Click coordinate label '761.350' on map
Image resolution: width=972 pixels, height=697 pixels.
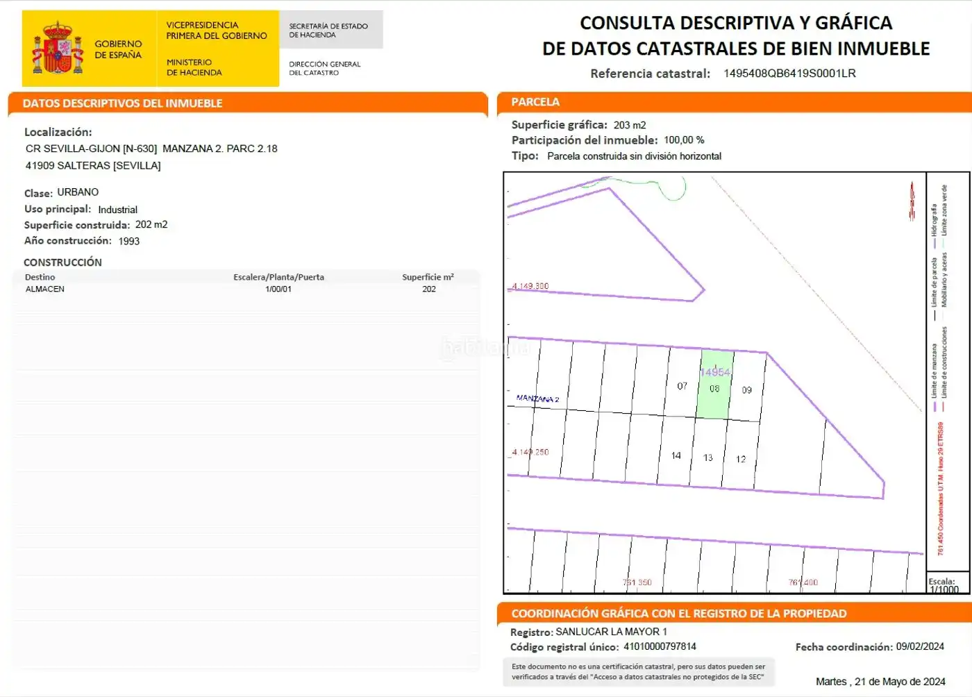(637, 582)
